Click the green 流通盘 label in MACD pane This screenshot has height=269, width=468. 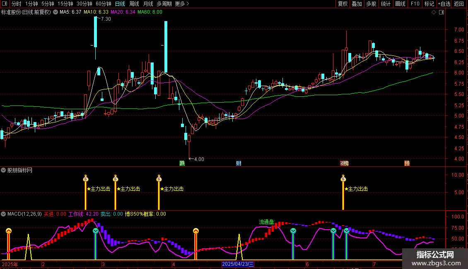click(x=266, y=222)
